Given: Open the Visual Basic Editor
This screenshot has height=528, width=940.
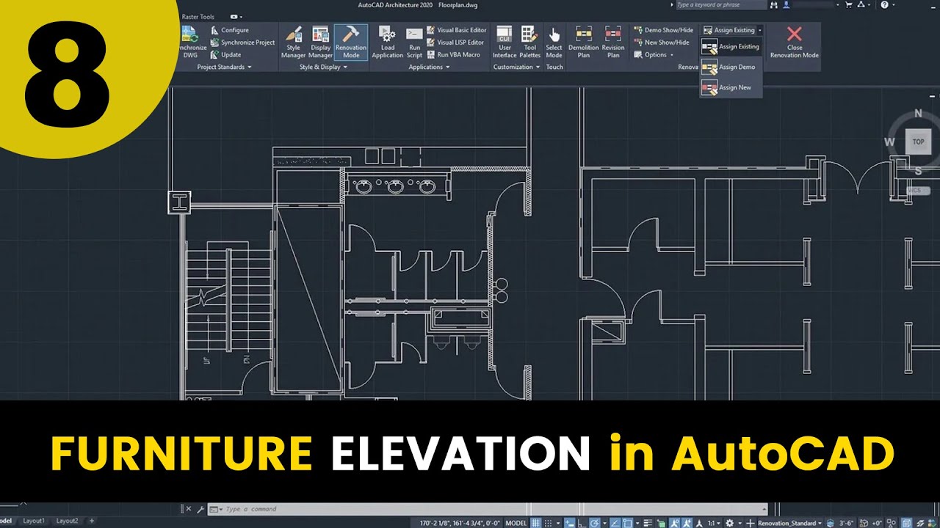Looking at the screenshot, I should pyautogui.click(x=455, y=30).
